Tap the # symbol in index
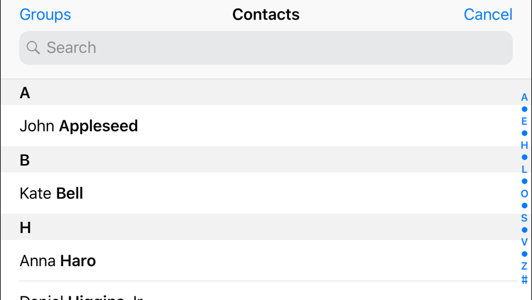Screen dimensions: 532x300 (x=524, y=280)
